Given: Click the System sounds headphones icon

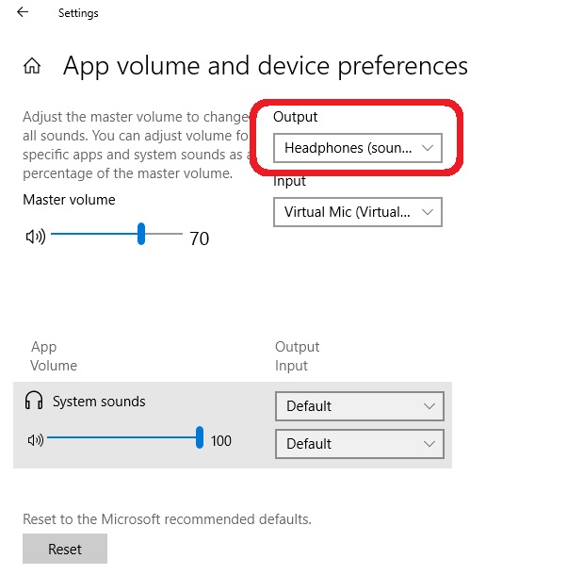Looking at the screenshot, I should tap(34, 400).
